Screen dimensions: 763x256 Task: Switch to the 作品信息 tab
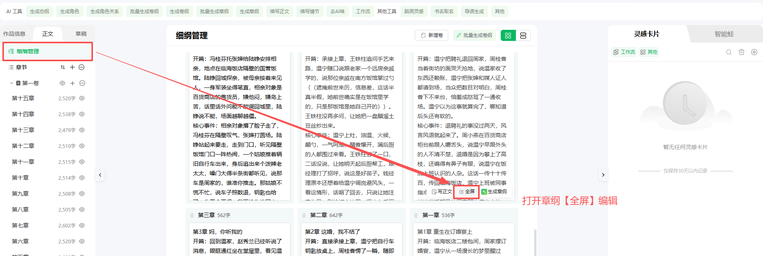click(14, 34)
